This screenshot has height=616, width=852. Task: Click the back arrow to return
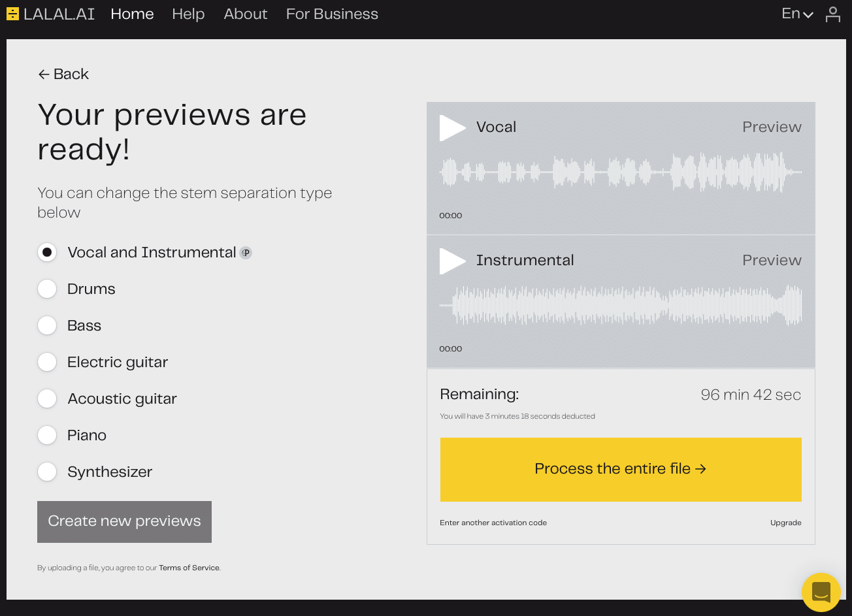pyautogui.click(x=44, y=74)
